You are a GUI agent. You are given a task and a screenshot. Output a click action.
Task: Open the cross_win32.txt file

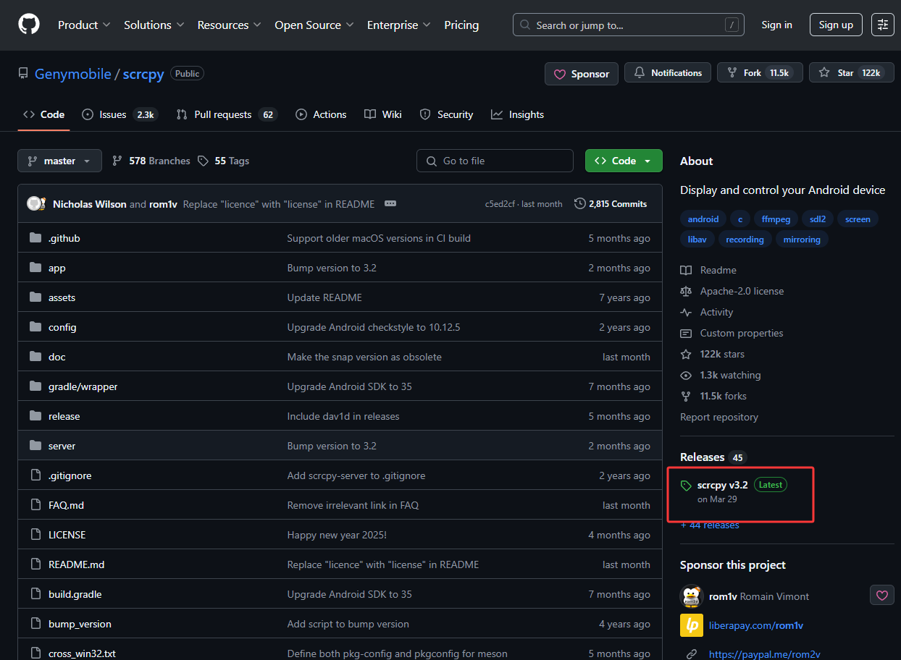coord(82,653)
